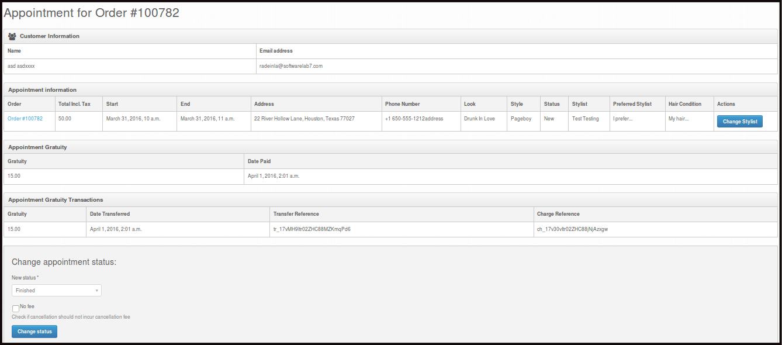Click the Change Stylist button

click(739, 122)
